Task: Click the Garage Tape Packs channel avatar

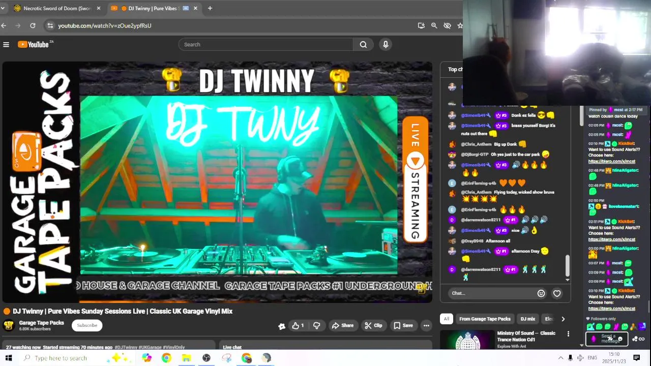Action: (x=9, y=325)
